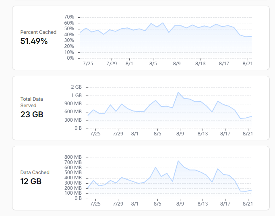Click 8/17 tick on Data Cached axis
This screenshot has height=216, width=275.
click(225, 204)
